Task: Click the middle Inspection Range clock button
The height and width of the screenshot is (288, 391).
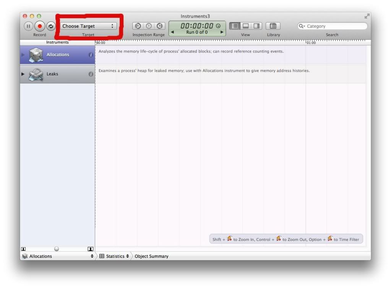Action: (149, 26)
